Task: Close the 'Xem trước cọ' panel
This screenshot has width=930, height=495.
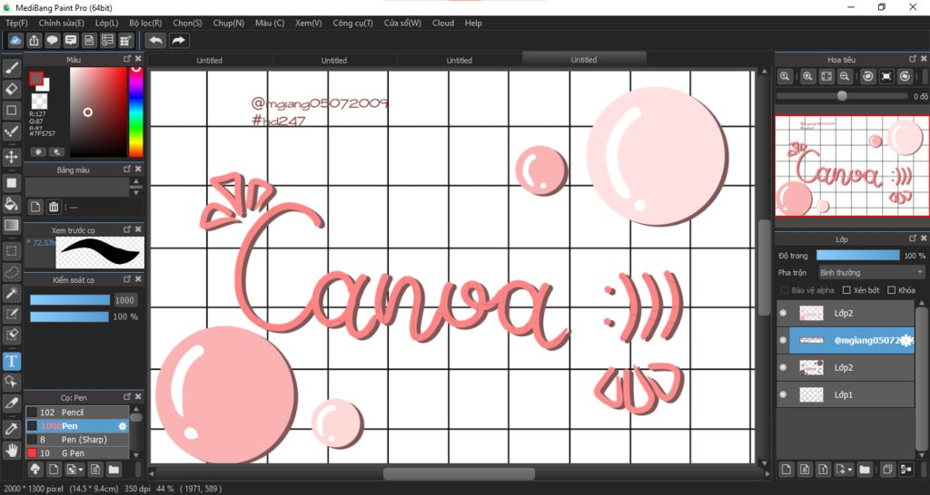Action: (138, 229)
